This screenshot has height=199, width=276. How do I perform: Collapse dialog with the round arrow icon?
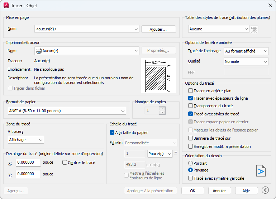pyautogui.click(x=265, y=190)
